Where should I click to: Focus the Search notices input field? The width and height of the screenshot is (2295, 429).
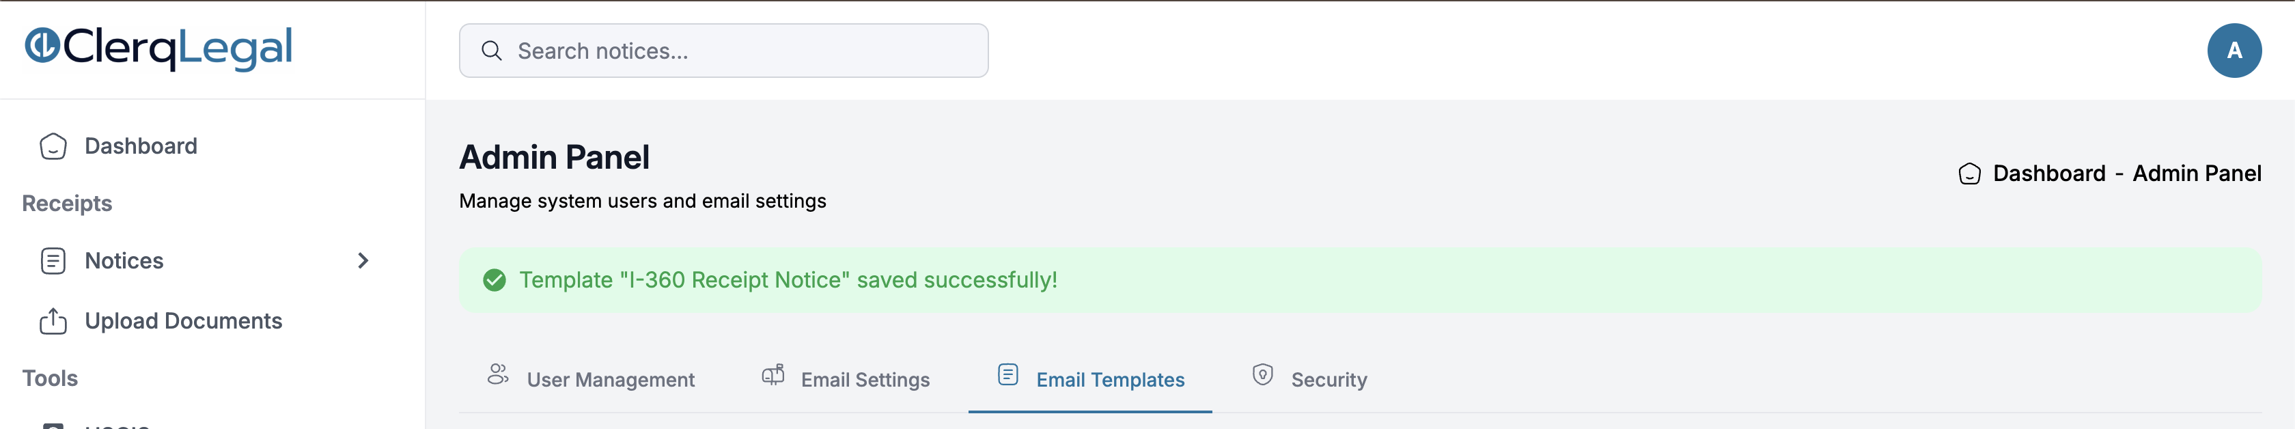(x=723, y=51)
